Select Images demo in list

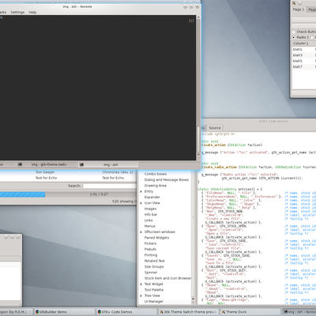[x=150, y=209]
